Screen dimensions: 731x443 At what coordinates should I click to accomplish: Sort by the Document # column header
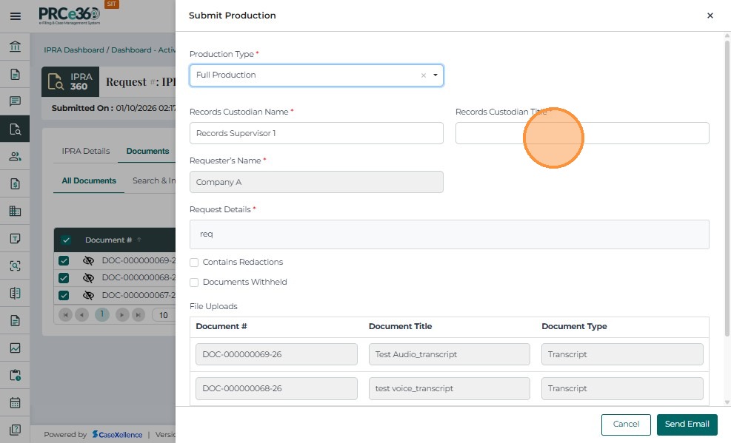108,240
